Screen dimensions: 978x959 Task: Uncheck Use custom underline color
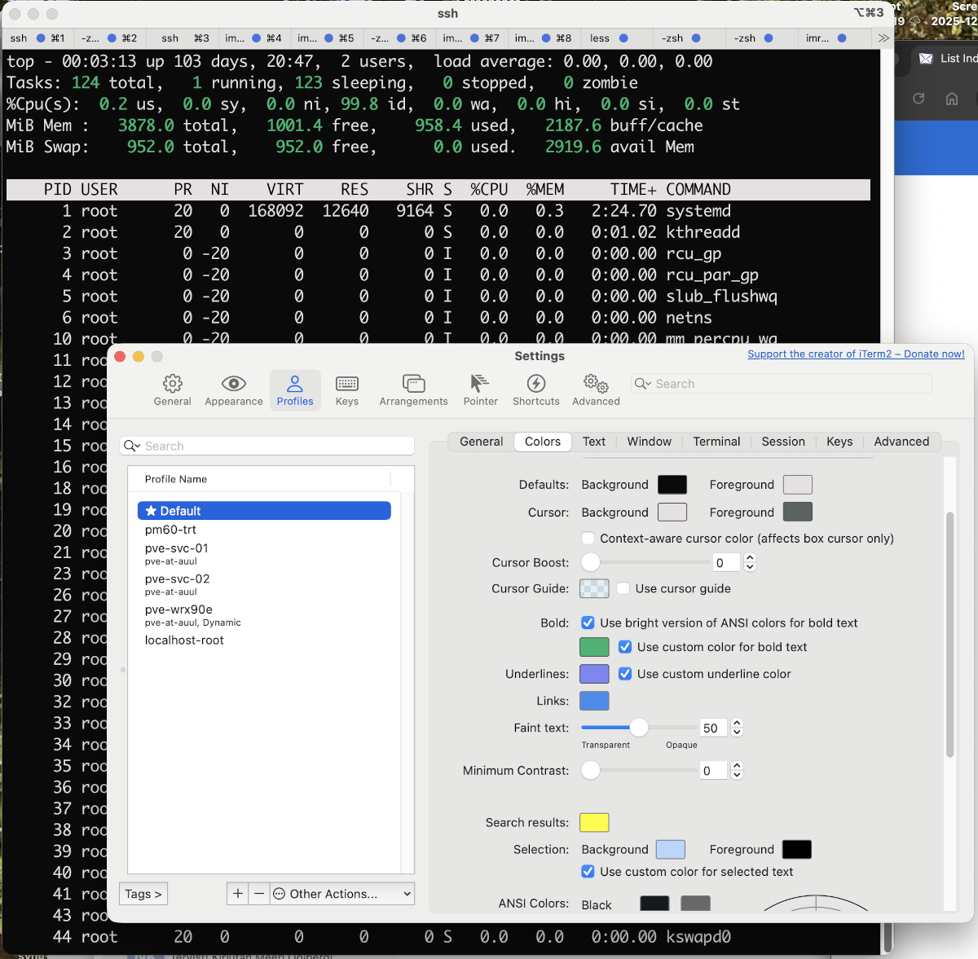coord(625,674)
